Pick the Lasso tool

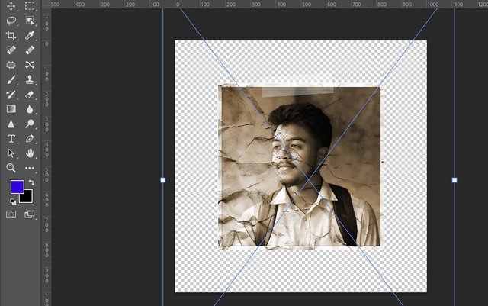11,21
